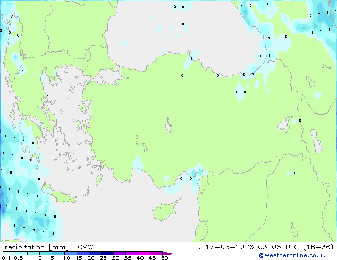This screenshot has height=260, width=337.
Task: Click the 'Tu 17-03-2026' date text
Action: tap(223, 247)
